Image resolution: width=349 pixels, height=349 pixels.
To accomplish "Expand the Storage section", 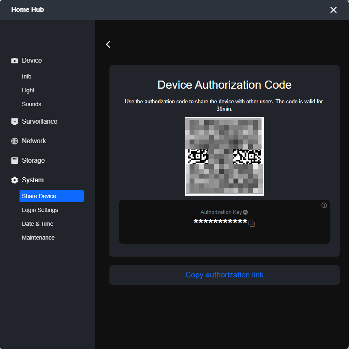I will 33,161.
